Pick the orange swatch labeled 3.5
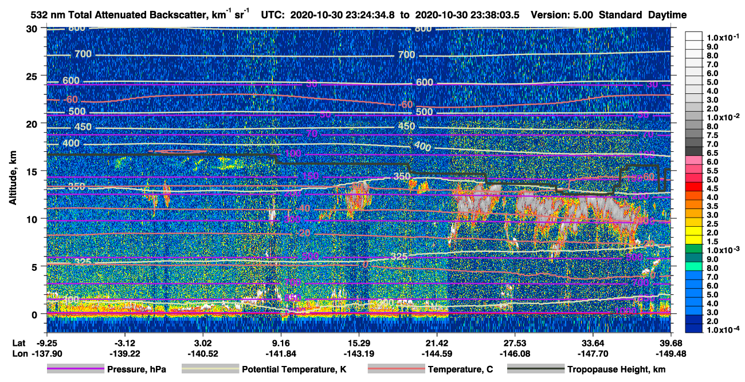745x382 pixels. (x=694, y=204)
